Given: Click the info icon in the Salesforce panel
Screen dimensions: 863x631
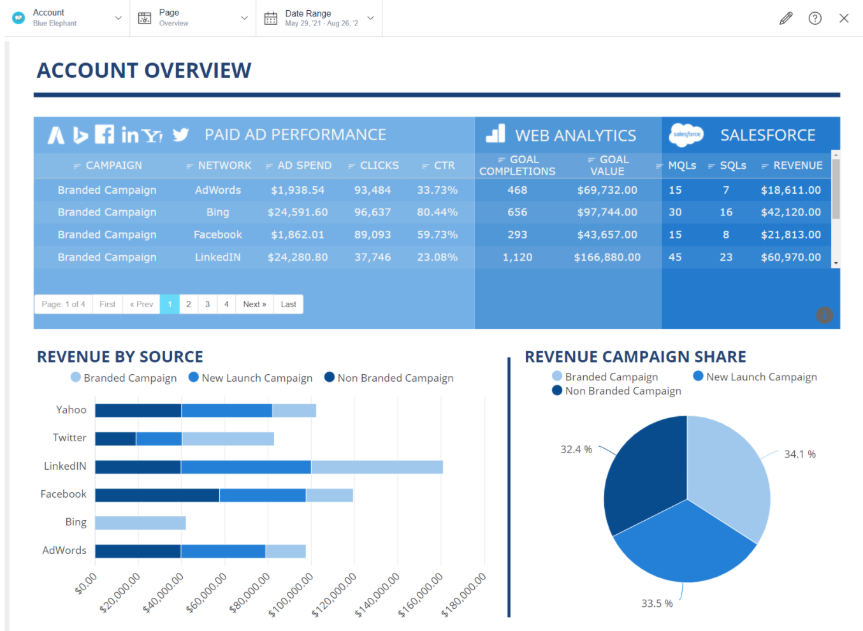Looking at the screenshot, I should click(x=824, y=315).
